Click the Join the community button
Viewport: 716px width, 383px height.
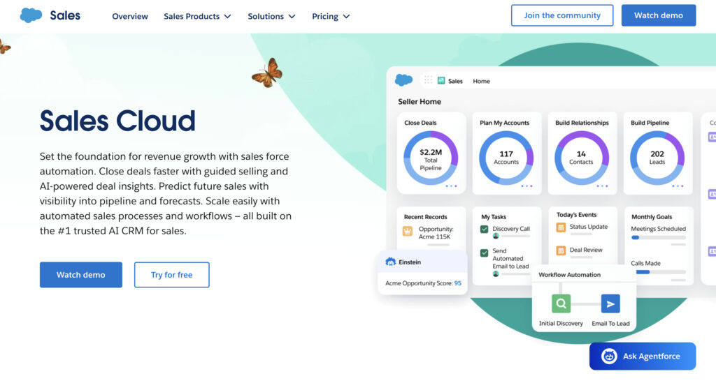tap(562, 15)
